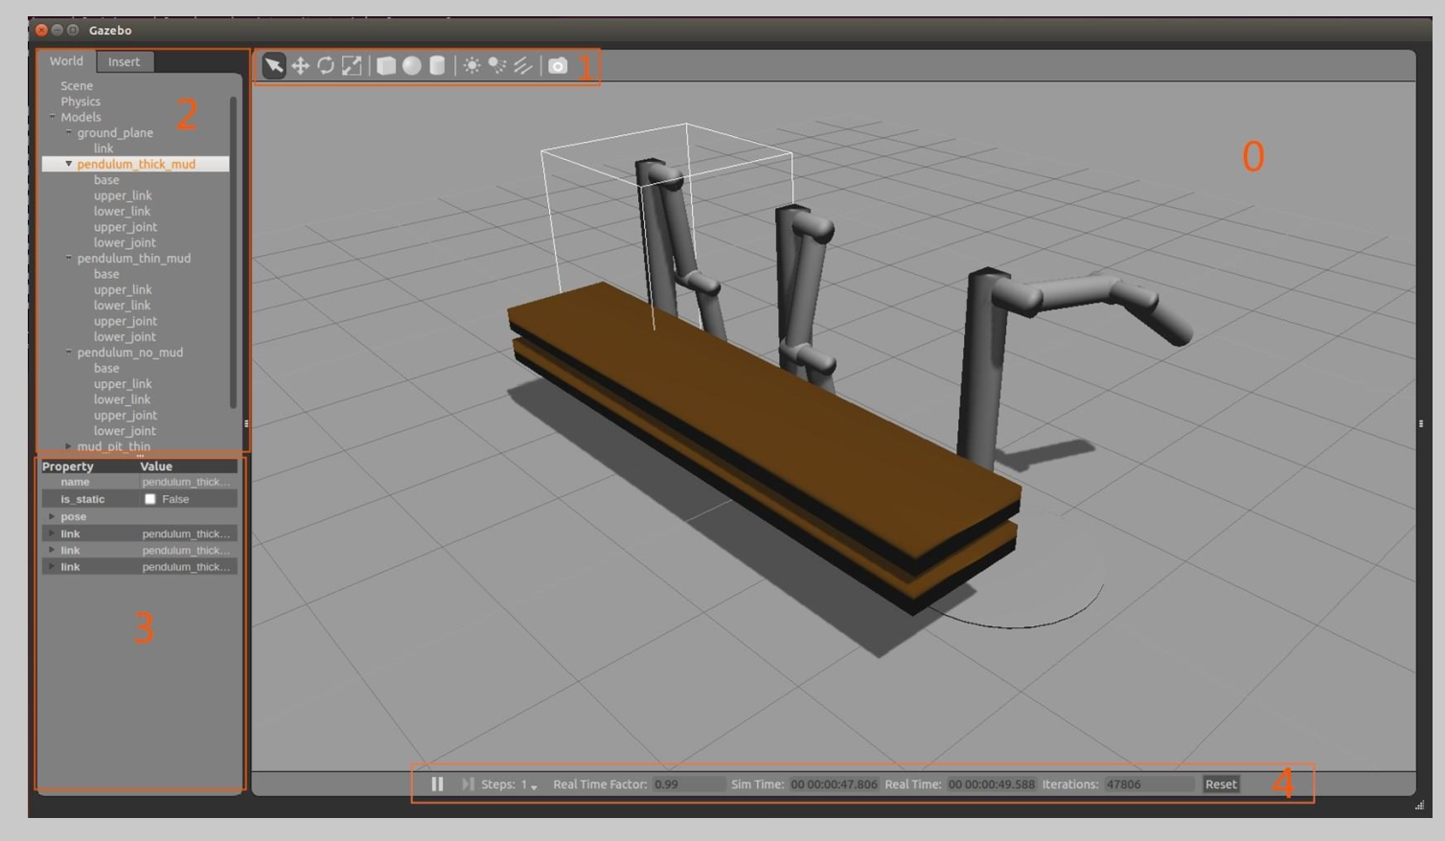This screenshot has height=841, width=1445.
Task: Activate the scale mode tool
Action: click(x=352, y=65)
